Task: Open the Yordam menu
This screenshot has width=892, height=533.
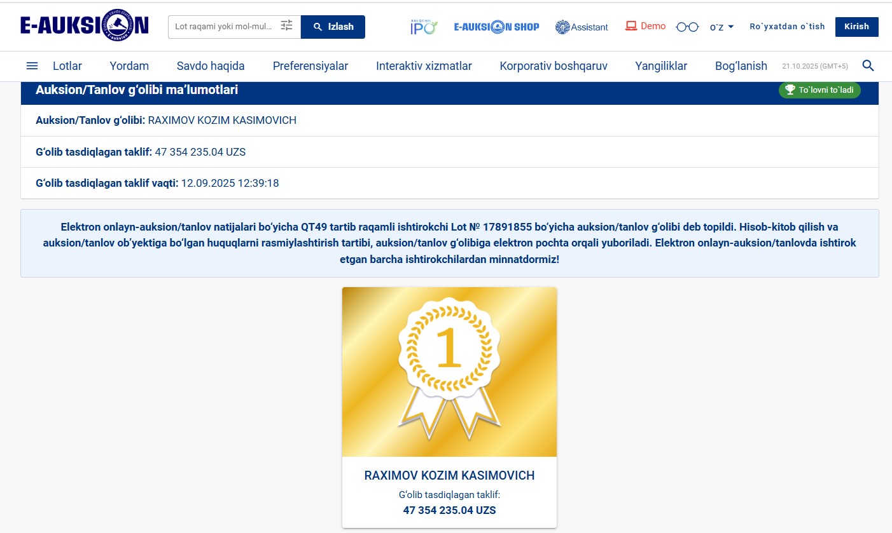Action: (129, 66)
